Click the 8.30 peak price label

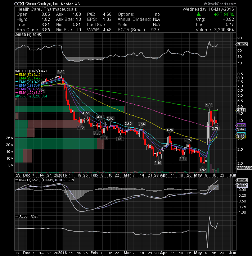(61, 72)
